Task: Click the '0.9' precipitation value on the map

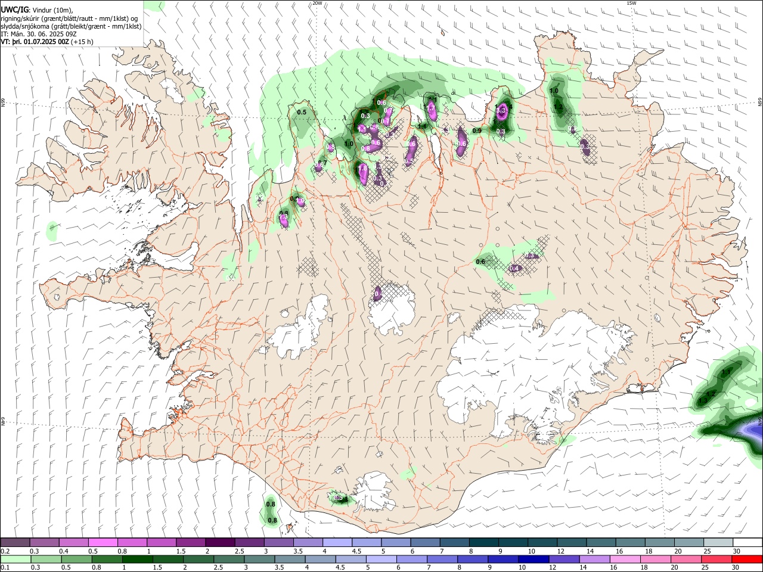Action: tap(477, 130)
